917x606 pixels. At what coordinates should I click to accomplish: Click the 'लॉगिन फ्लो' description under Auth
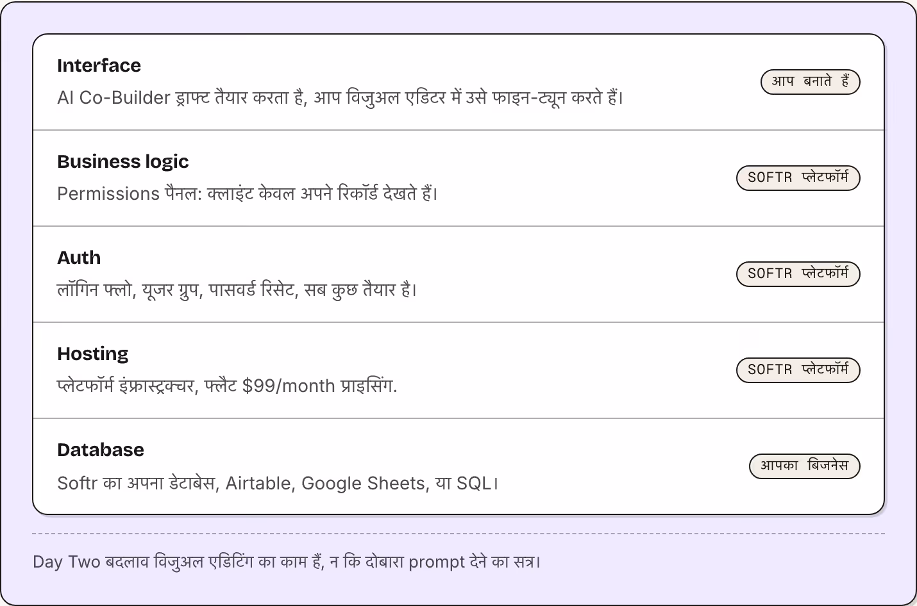237,290
